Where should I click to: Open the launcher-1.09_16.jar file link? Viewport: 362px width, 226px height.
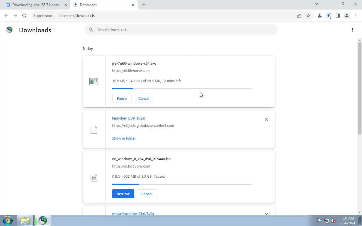pyautogui.click(x=129, y=118)
